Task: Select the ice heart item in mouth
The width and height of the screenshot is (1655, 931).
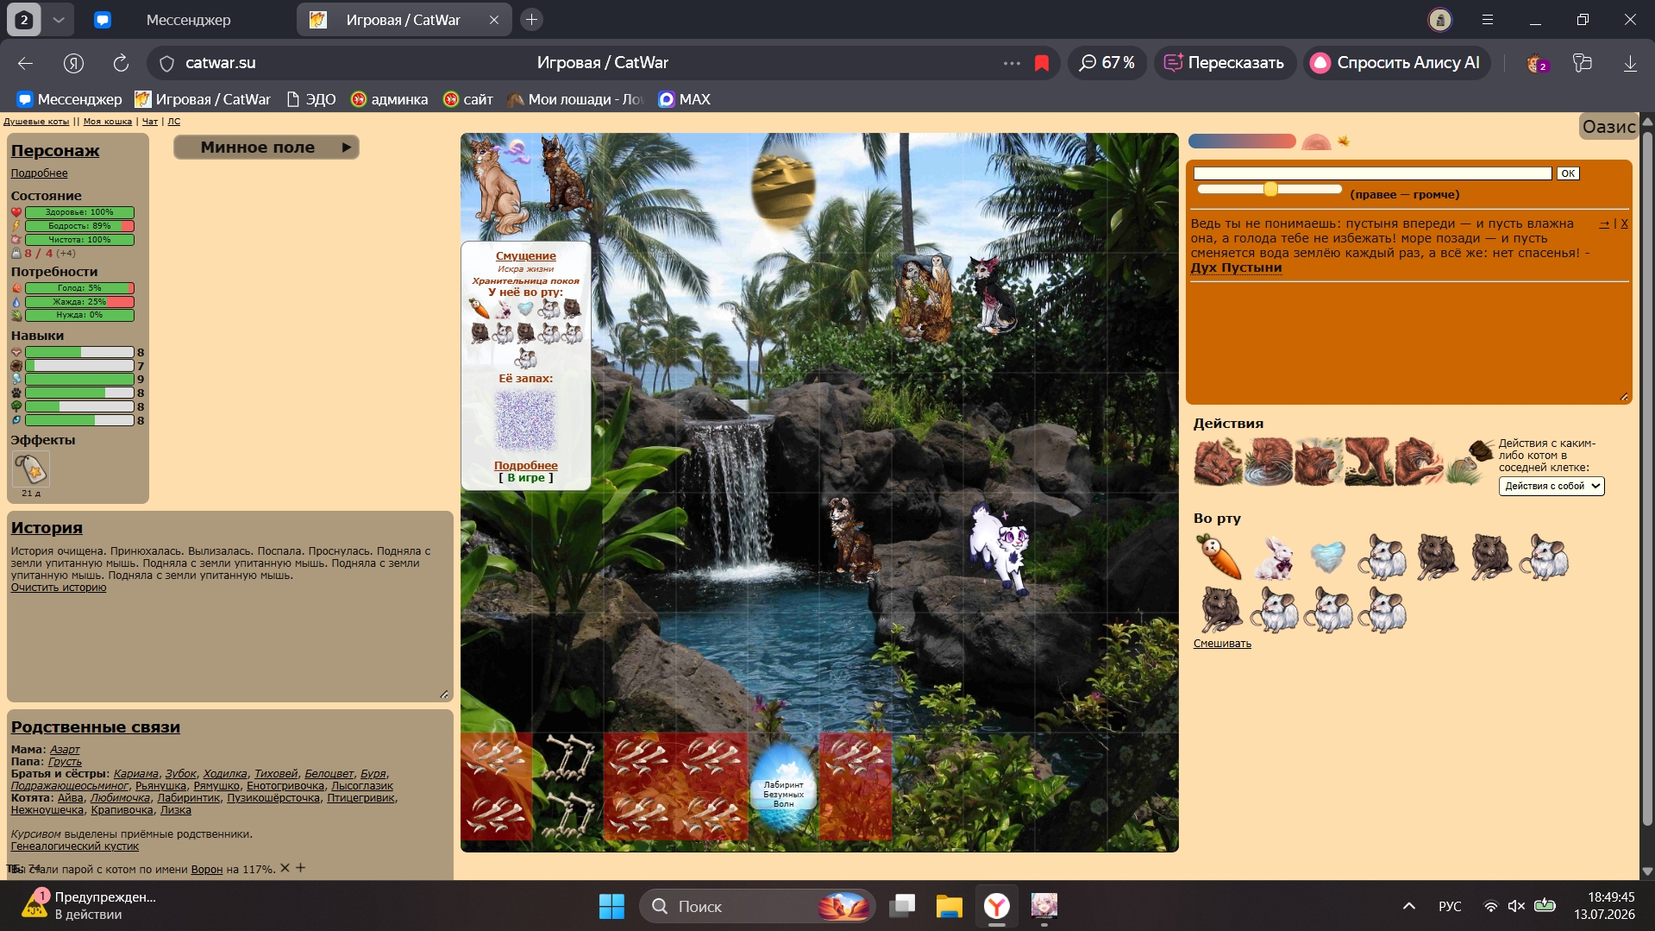Action: (x=1328, y=557)
